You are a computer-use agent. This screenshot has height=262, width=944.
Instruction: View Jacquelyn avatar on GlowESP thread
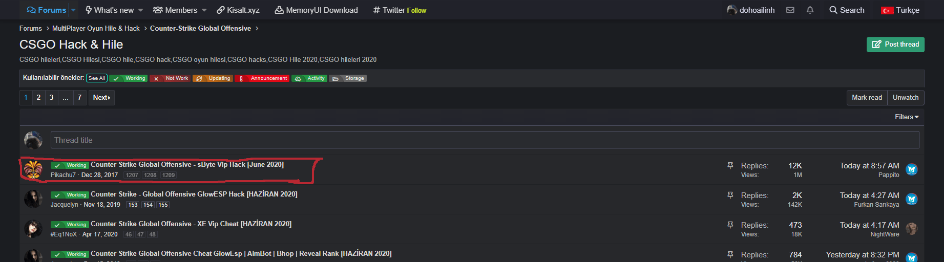[x=33, y=199]
